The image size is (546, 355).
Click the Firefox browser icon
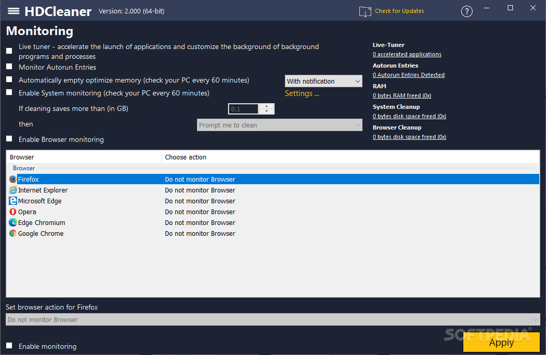point(13,179)
